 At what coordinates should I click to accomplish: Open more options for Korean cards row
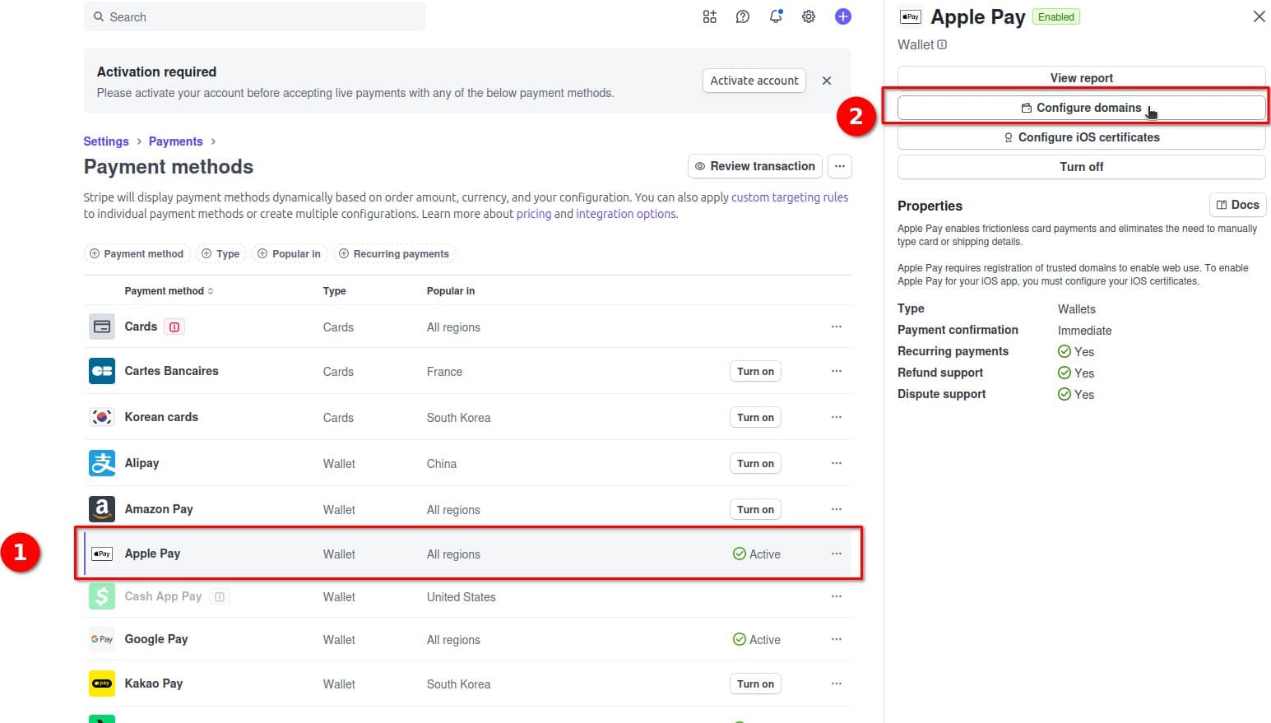[837, 417]
